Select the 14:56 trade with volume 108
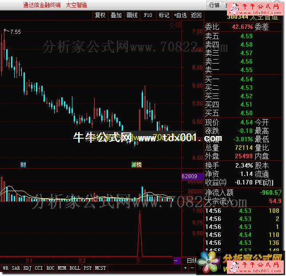Screen dimensions: 286x276 point(242,211)
